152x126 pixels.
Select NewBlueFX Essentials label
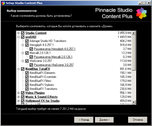point(43,77)
